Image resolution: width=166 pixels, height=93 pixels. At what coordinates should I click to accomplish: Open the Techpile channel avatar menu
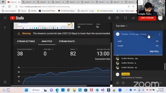(x=160, y=18)
